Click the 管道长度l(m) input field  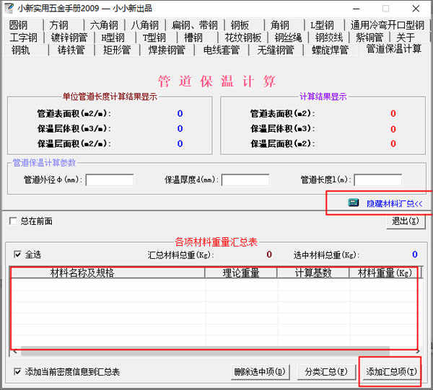[377, 180]
